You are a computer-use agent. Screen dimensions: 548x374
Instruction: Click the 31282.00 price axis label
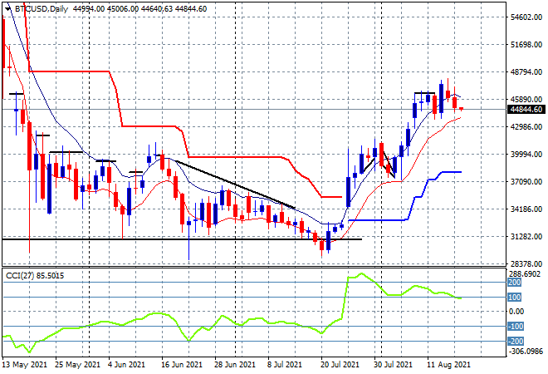coord(526,237)
